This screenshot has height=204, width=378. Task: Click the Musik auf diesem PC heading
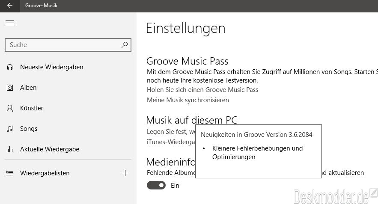pos(192,120)
